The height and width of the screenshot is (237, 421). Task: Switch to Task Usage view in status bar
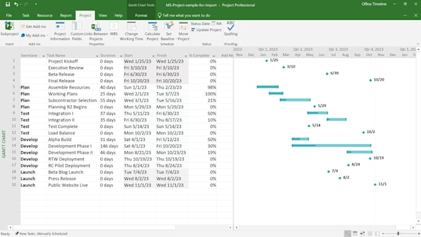point(355,233)
